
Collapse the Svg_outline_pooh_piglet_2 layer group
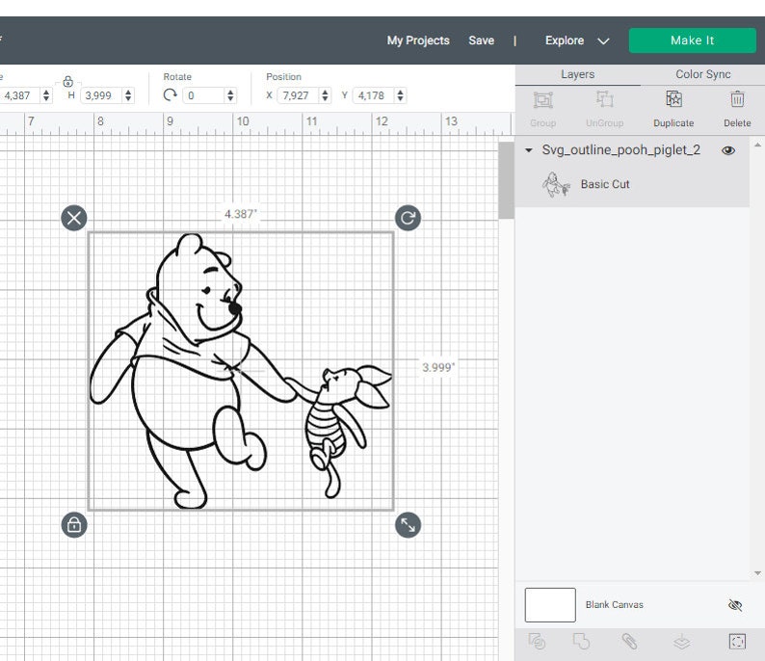pos(528,150)
